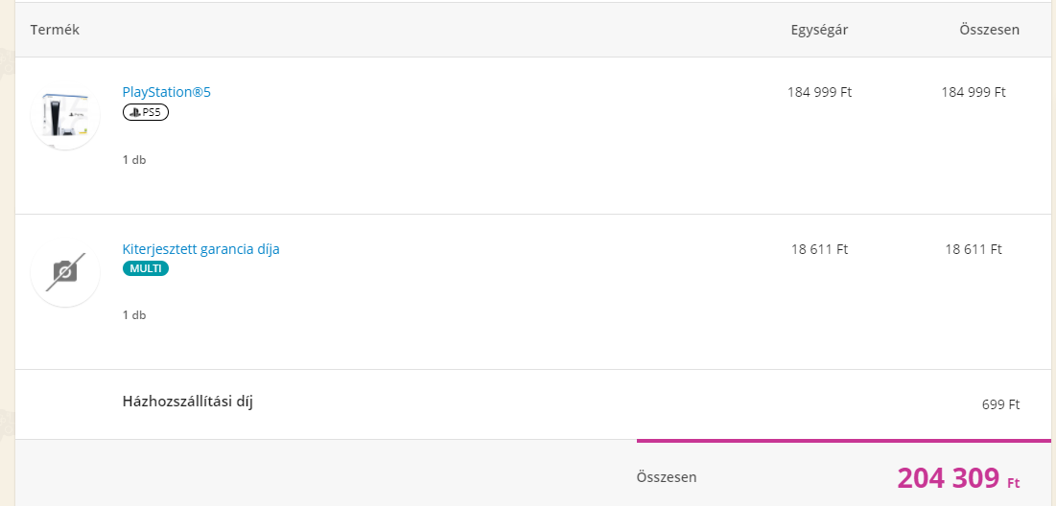Open the PlayStation®5 product link

coord(166,92)
